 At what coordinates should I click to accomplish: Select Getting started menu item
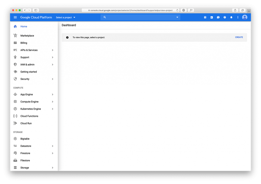coord(28,72)
